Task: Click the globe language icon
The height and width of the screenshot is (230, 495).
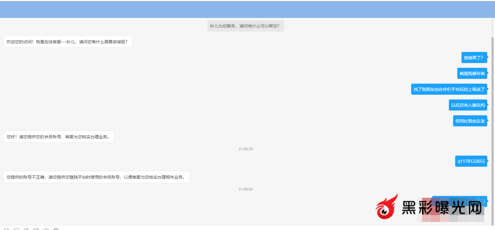Action: (56, 229)
